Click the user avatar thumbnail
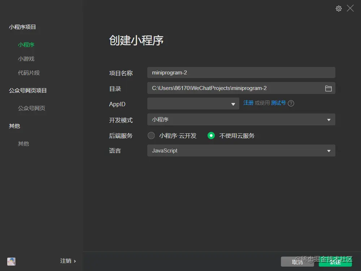Image resolution: width=361 pixels, height=271 pixels. click(x=11, y=261)
